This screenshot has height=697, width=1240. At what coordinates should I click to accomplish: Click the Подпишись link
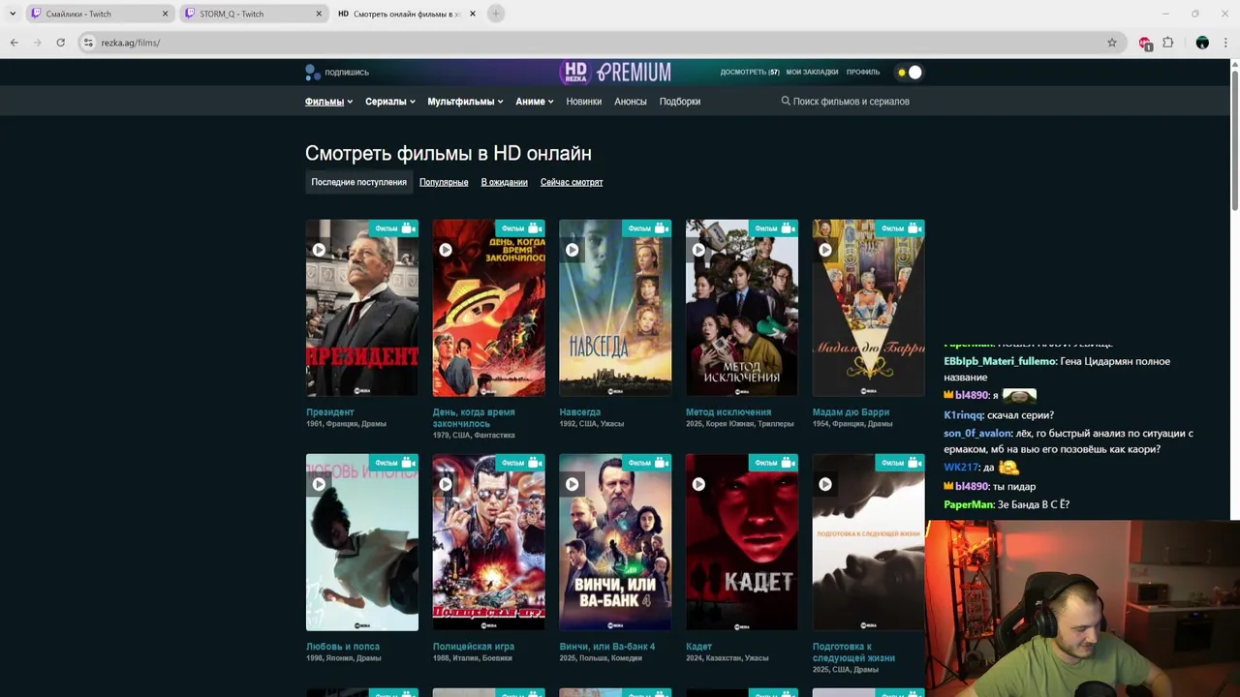pos(337,72)
